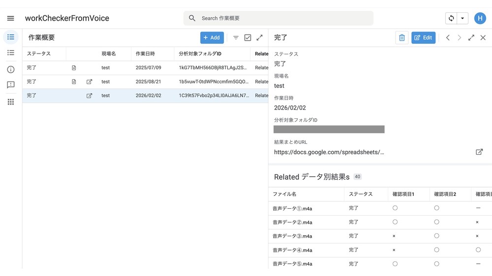Click the Add button
This screenshot has width=492, height=276.
[x=212, y=38]
